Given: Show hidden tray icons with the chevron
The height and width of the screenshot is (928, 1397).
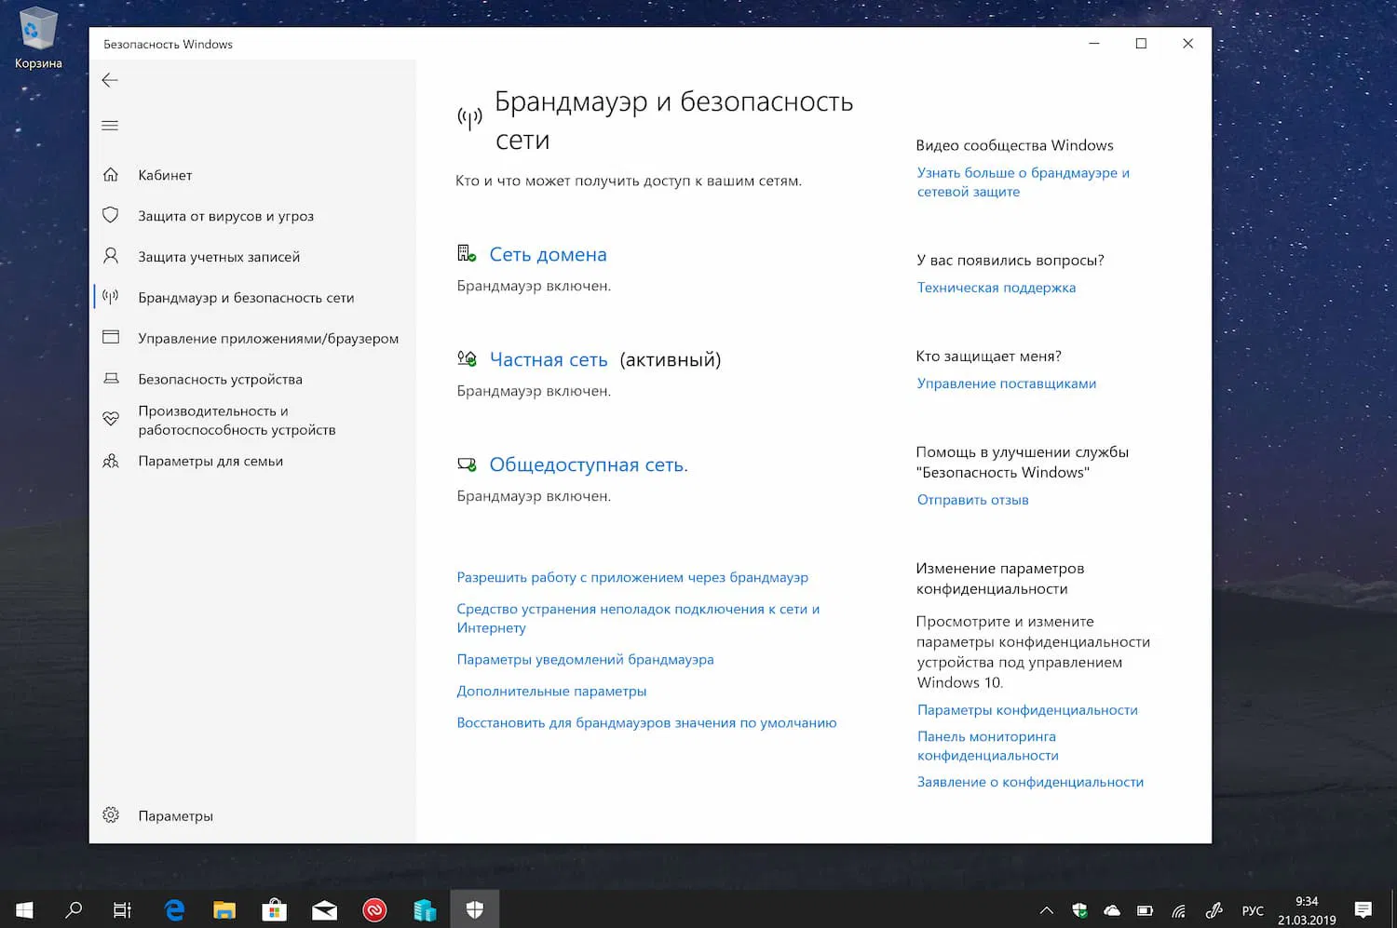Looking at the screenshot, I should [1046, 909].
